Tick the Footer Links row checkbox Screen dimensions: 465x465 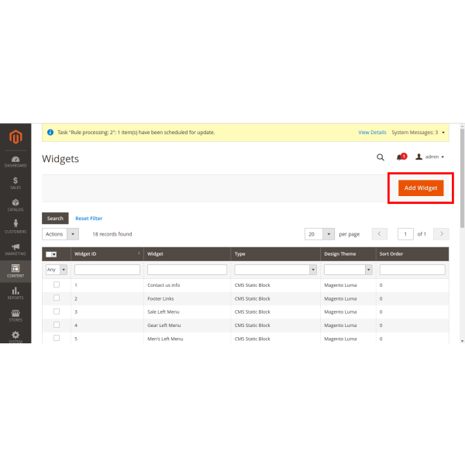click(56, 298)
